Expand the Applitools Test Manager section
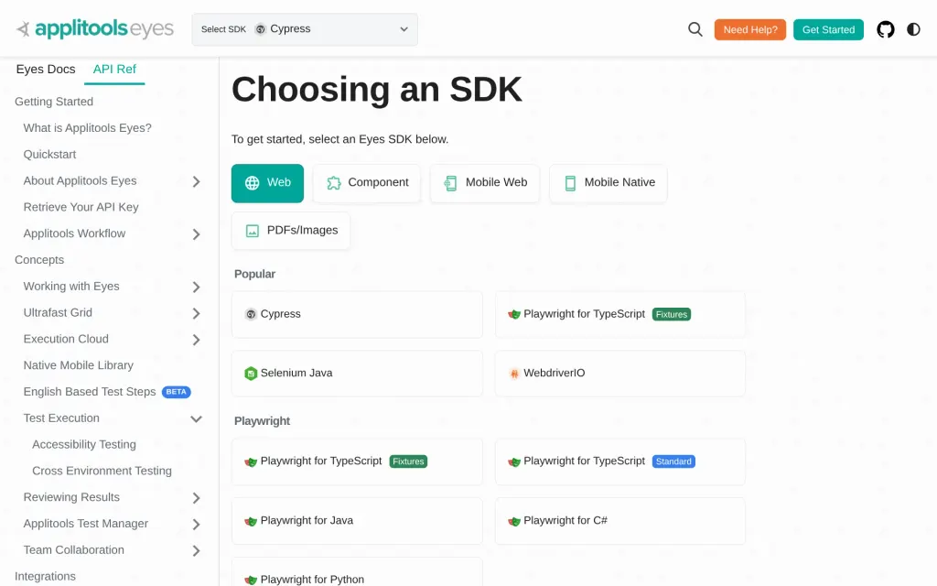 (196, 524)
